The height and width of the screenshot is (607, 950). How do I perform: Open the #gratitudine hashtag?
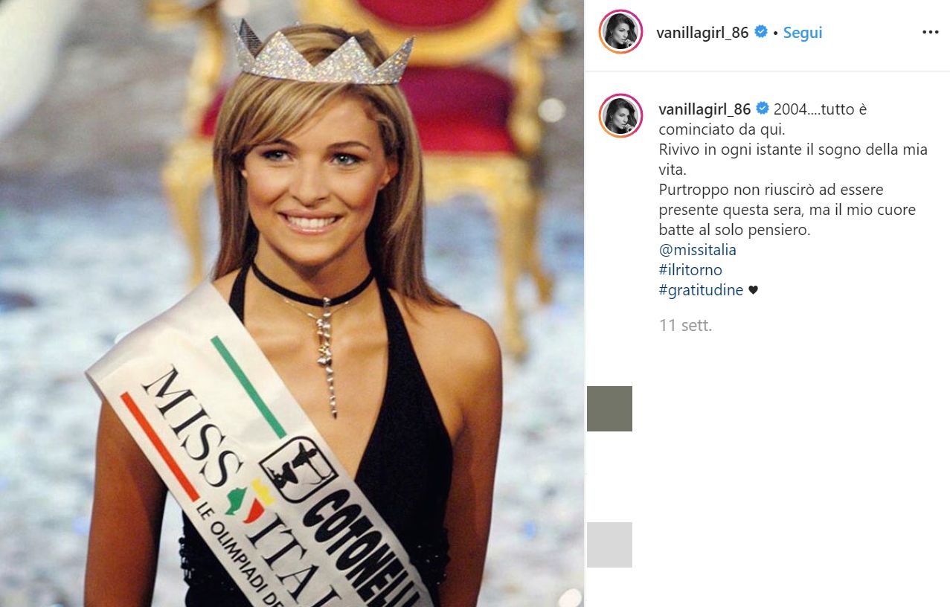[x=701, y=290]
